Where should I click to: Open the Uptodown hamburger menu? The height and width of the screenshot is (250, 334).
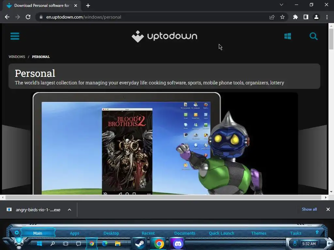(15, 36)
